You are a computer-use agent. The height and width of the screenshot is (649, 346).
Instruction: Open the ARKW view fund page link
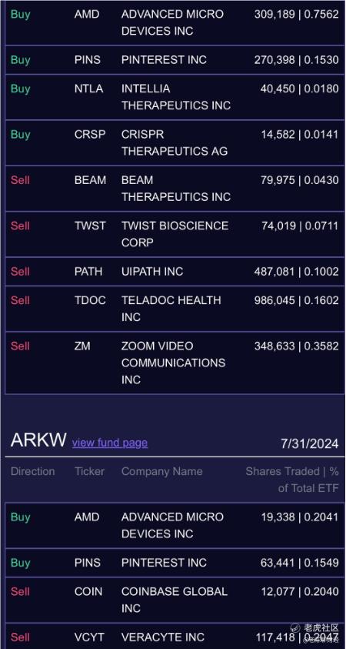tap(109, 443)
